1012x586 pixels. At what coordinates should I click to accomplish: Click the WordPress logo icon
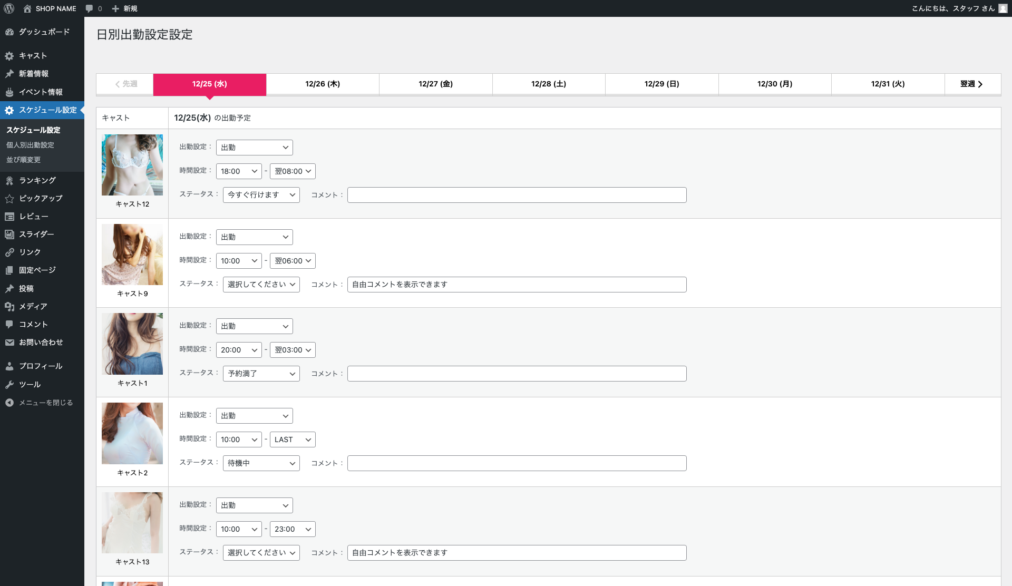tap(9, 8)
